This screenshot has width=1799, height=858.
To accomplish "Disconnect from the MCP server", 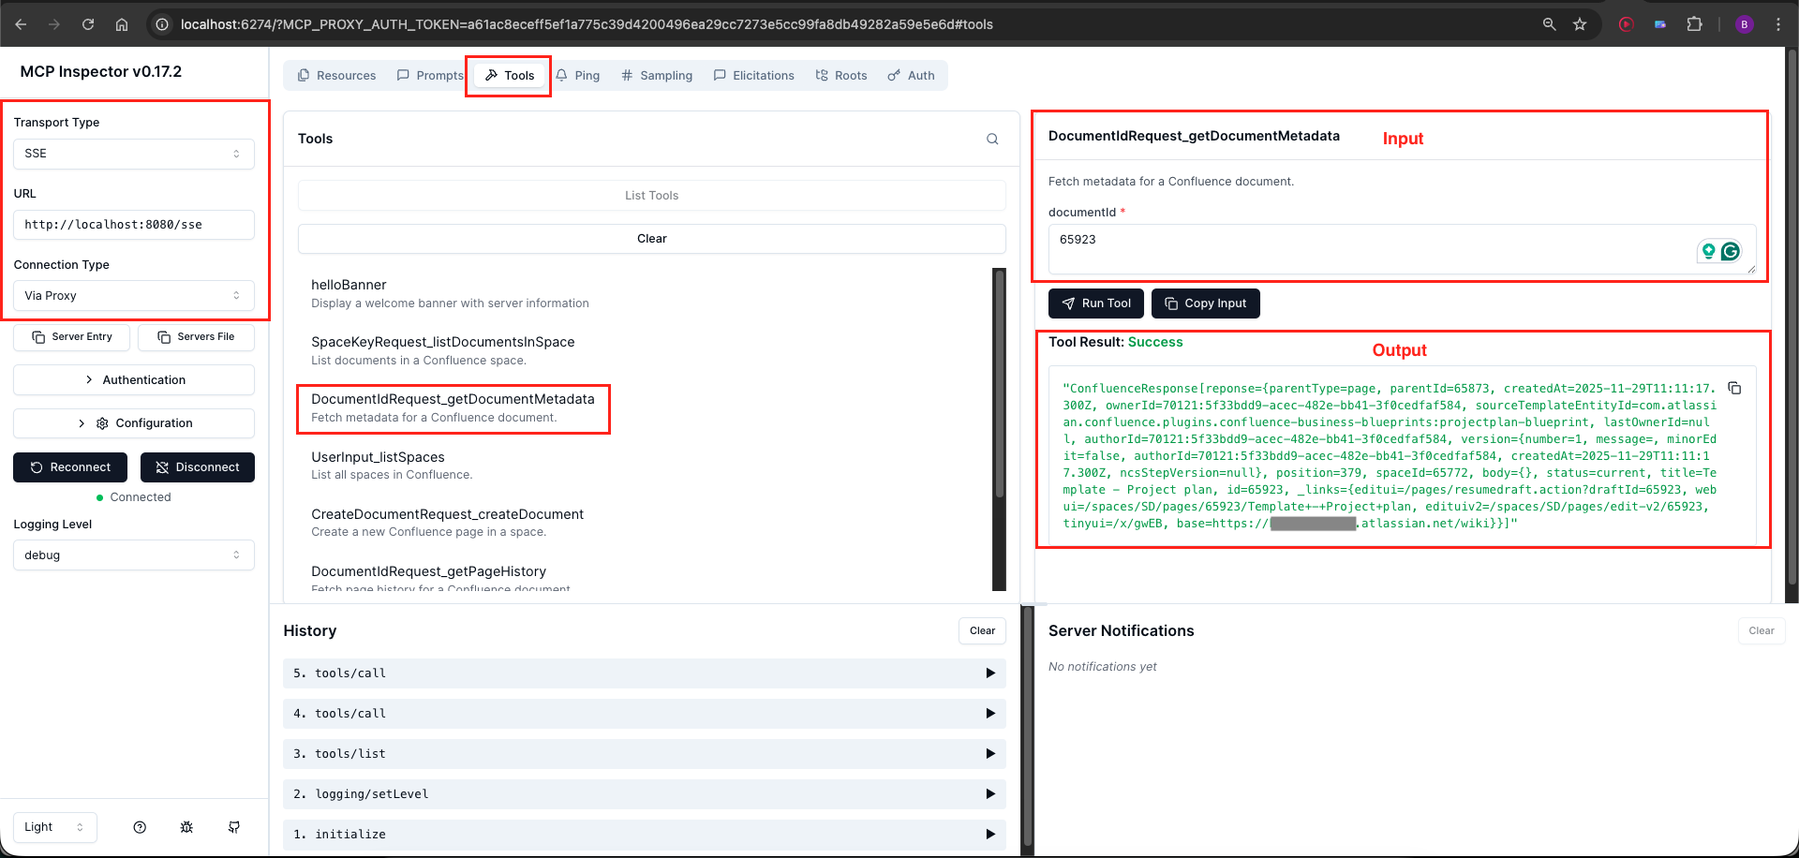I will click(x=197, y=466).
